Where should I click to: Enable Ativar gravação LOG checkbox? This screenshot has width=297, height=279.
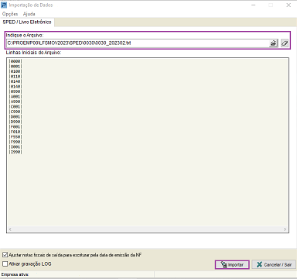pyautogui.click(x=5, y=264)
